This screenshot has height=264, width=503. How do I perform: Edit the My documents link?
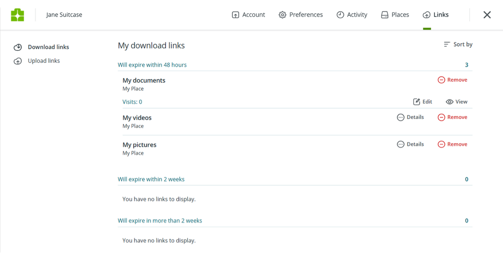(x=422, y=101)
